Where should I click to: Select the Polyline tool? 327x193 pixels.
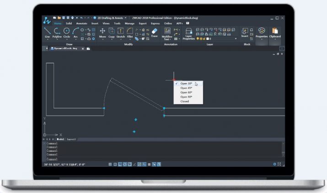[x=57, y=32]
